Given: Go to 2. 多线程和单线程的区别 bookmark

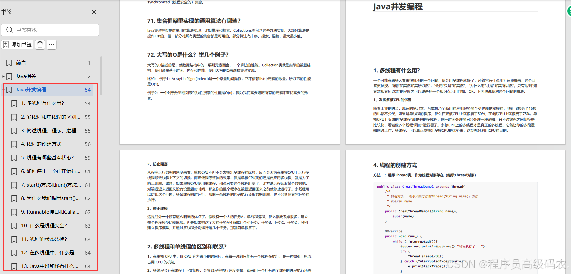Looking at the screenshot, I should [51, 117].
